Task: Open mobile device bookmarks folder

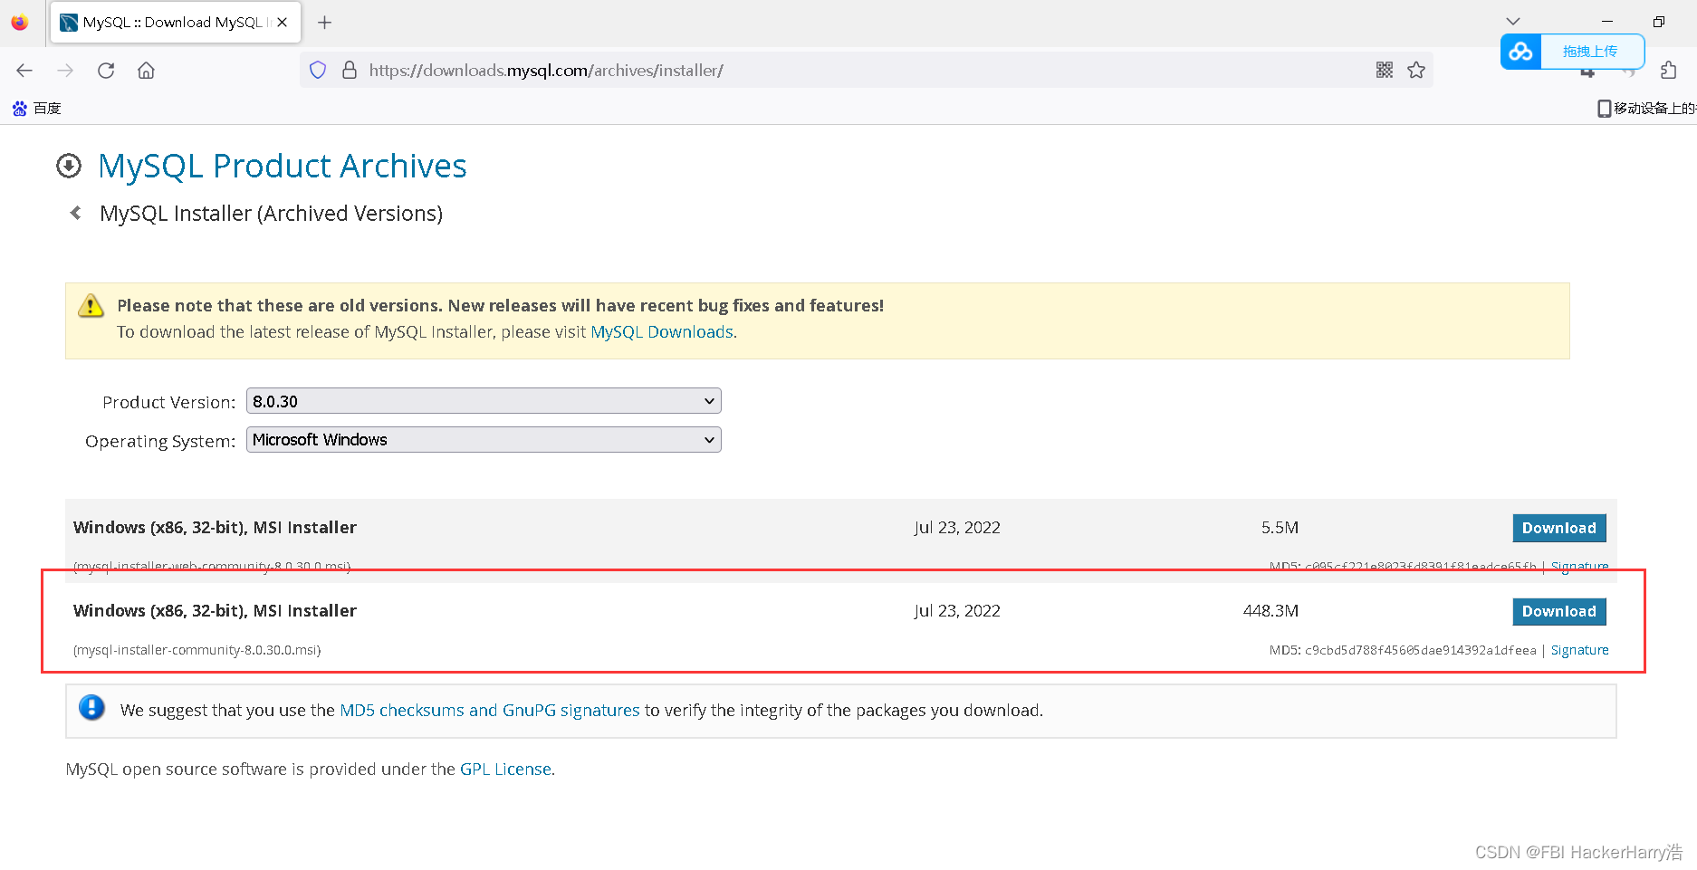Action: click(1645, 109)
